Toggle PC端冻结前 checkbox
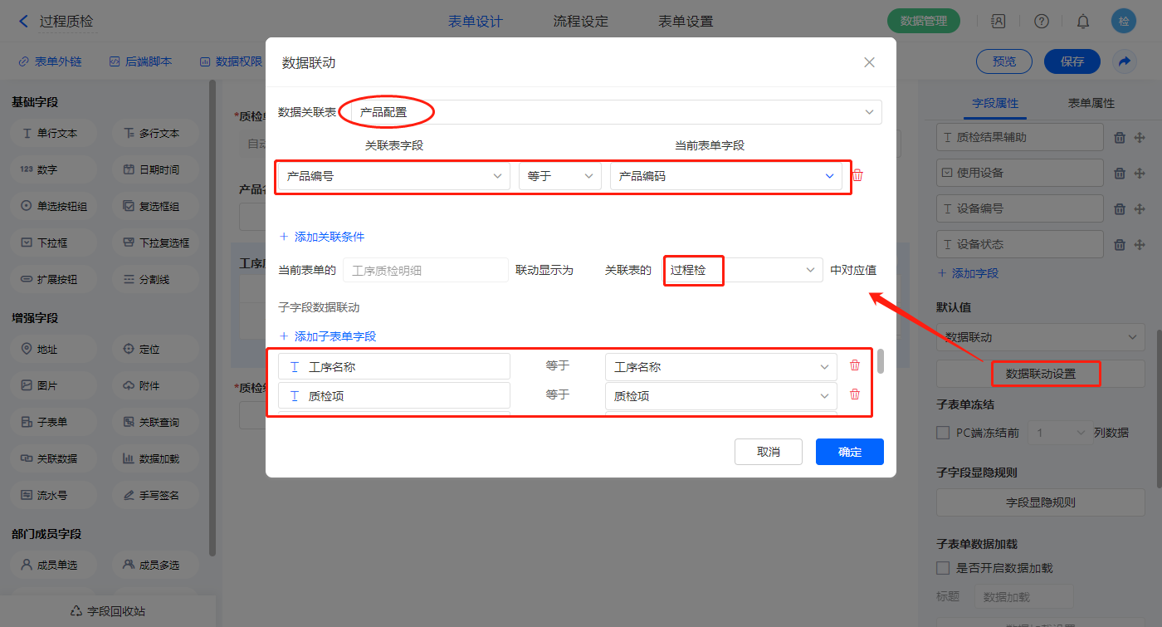 coord(943,433)
